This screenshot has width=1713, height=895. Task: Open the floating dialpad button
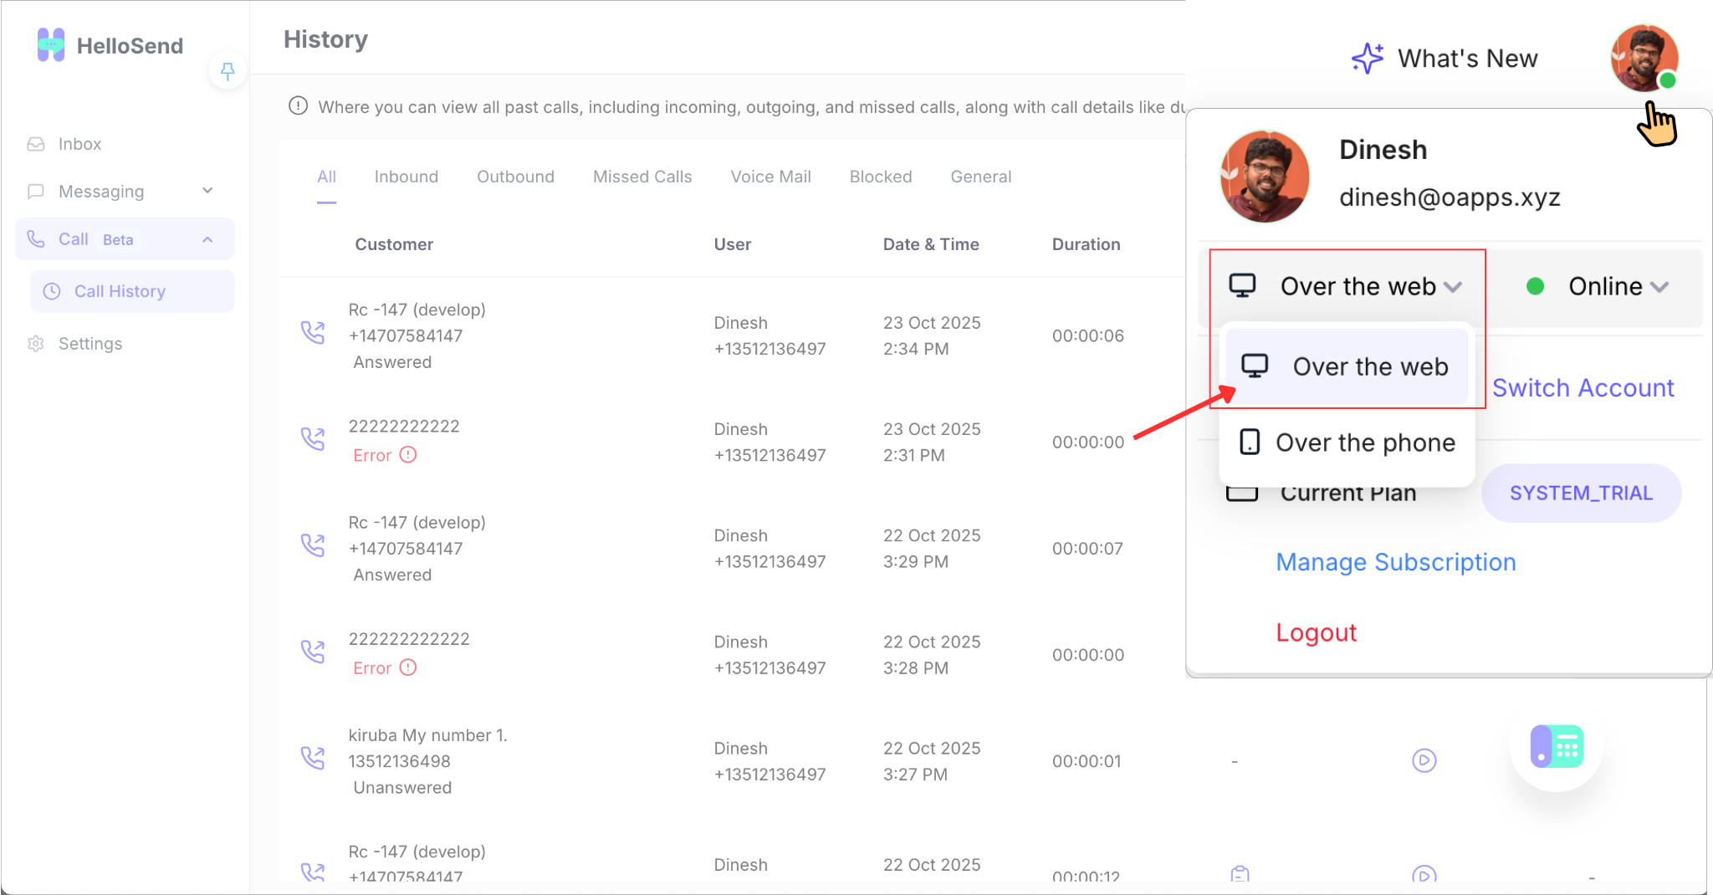coord(1557,745)
